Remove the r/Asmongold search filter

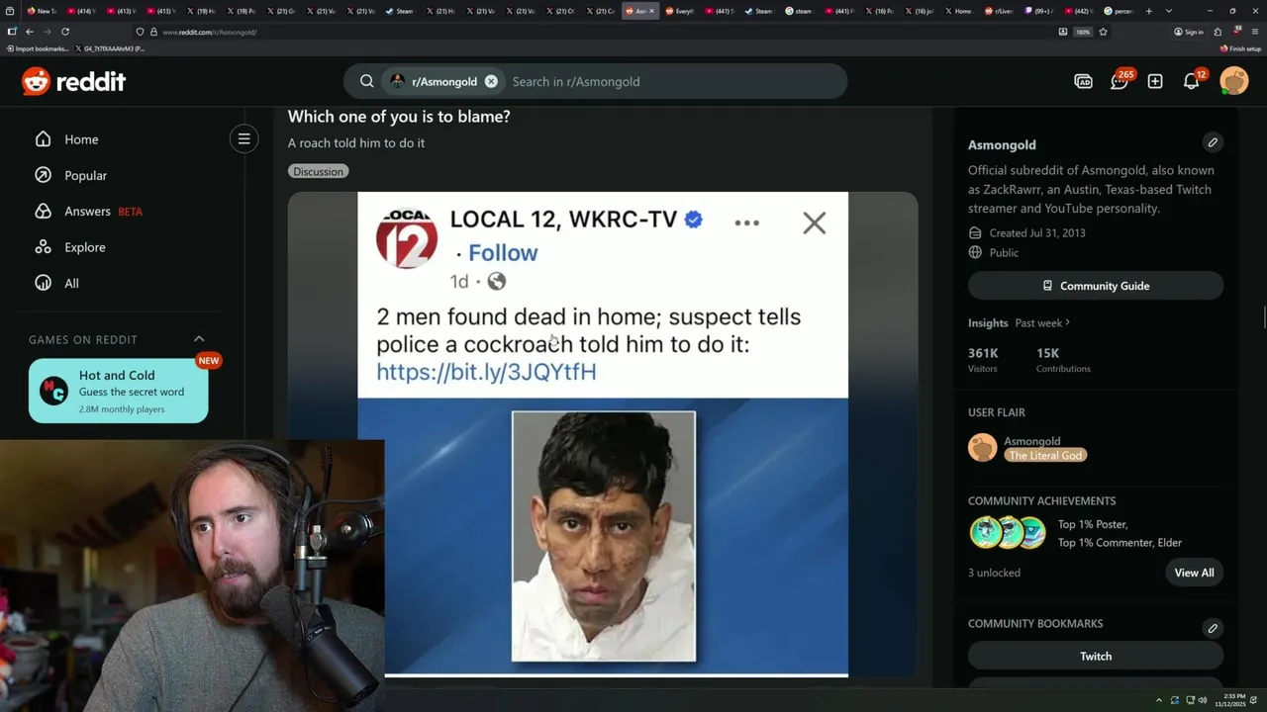click(x=491, y=81)
